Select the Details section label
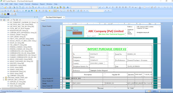The width and height of the screenshot is (173, 93). point(44,83)
